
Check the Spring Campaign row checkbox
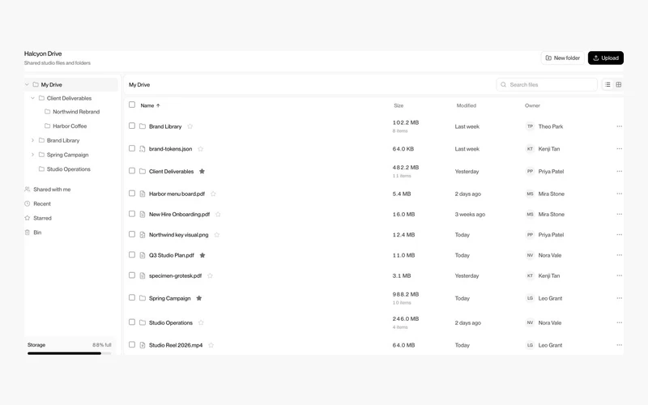(x=132, y=297)
